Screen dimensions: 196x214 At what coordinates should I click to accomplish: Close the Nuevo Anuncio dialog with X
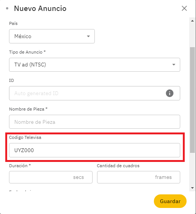pos(184,8)
